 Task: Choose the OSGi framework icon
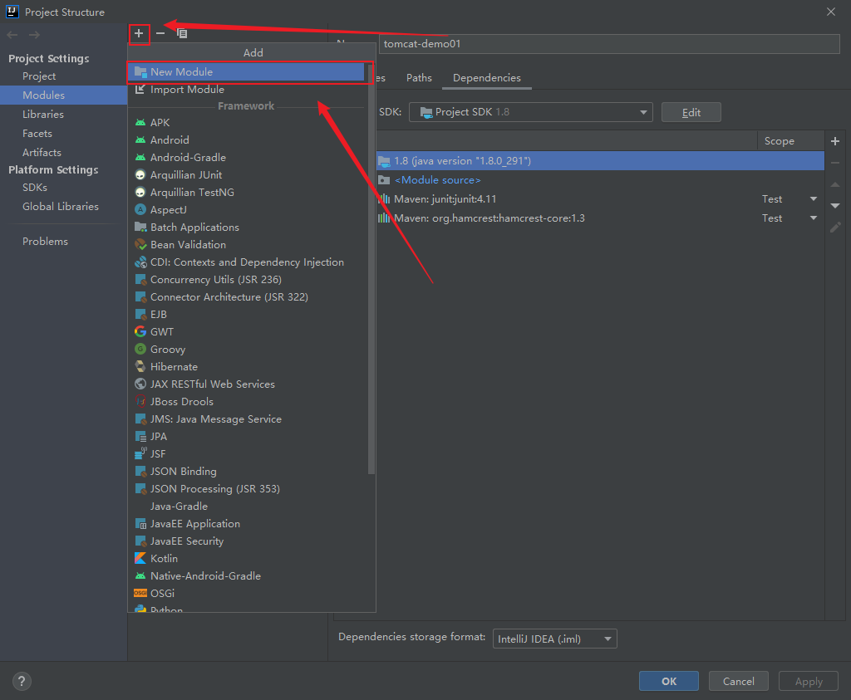click(140, 593)
